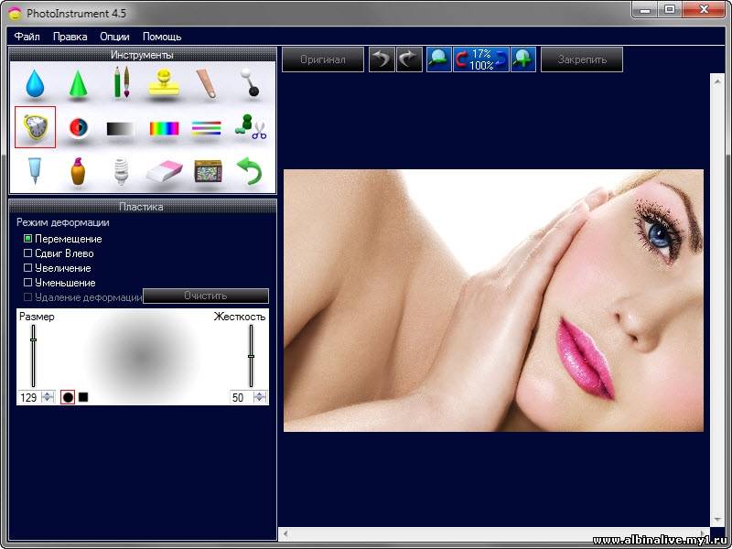Select the blue tube Glow tool

pyautogui.click(x=34, y=171)
